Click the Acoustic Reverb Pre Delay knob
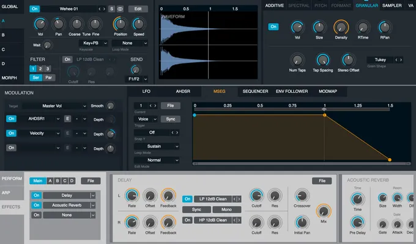 (357, 223)
